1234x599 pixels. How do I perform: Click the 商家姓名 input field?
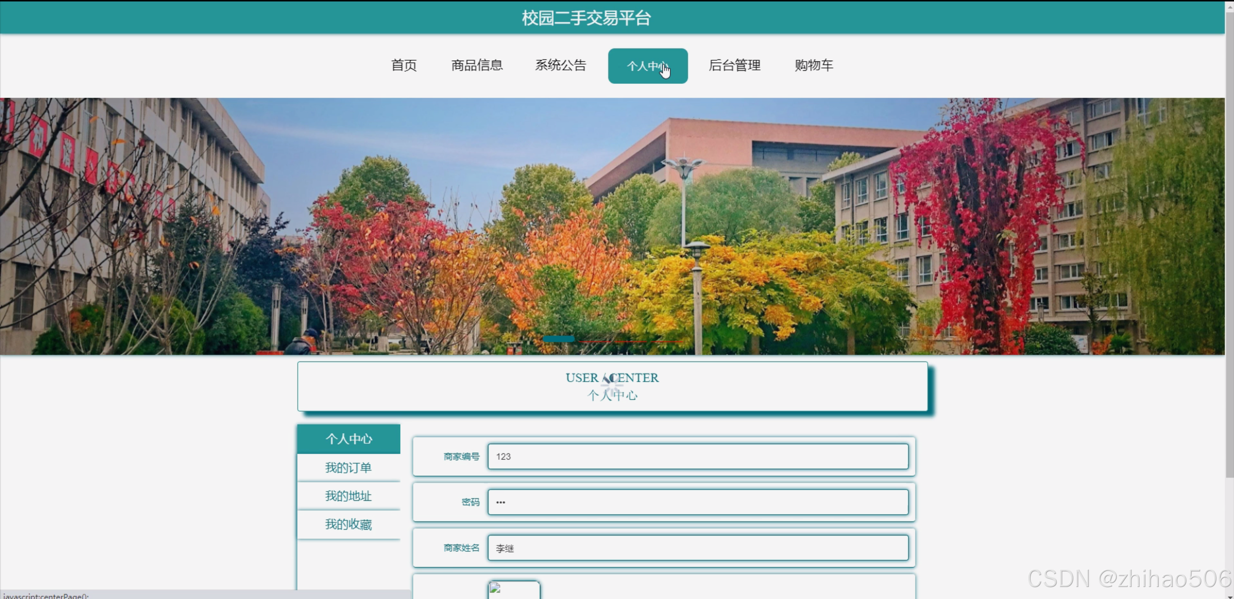tap(698, 548)
